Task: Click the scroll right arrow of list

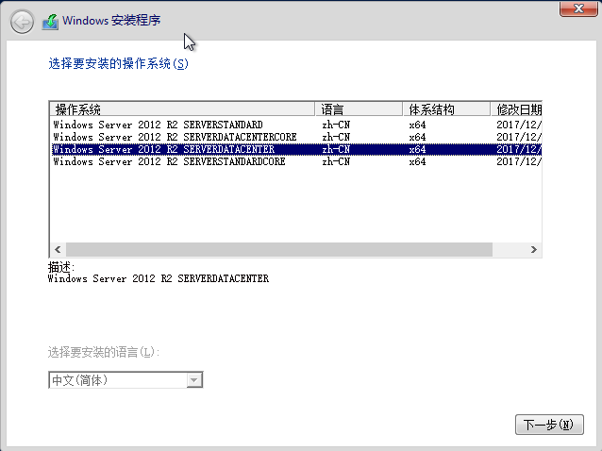Action: tap(534, 249)
